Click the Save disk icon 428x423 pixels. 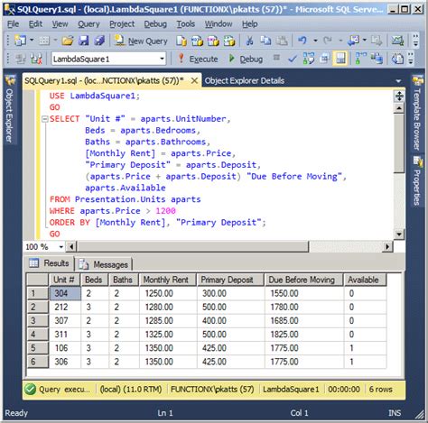[x=83, y=41]
